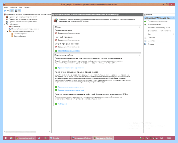
Task: Collapse Сопоставления безопасности tree node
Action: pyautogui.click(x=7, y=31)
